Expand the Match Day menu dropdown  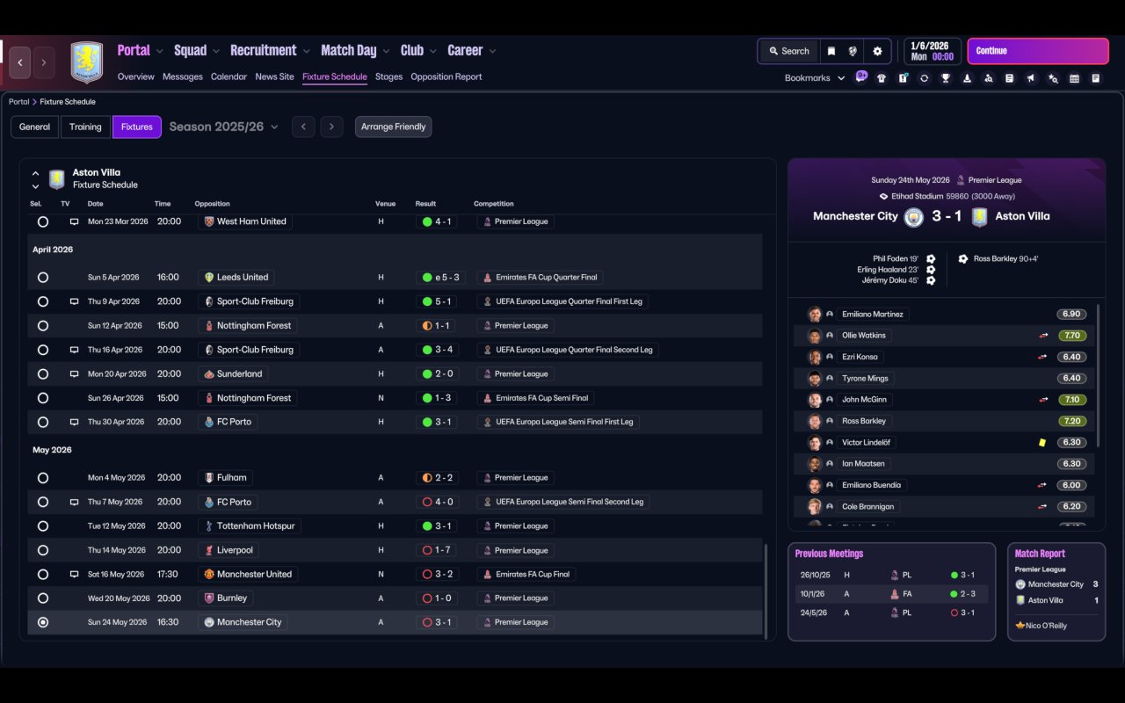(x=386, y=51)
